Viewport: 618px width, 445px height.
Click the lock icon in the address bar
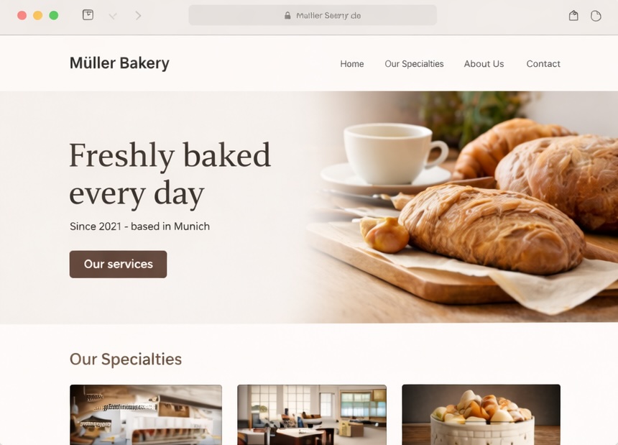tap(287, 15)
